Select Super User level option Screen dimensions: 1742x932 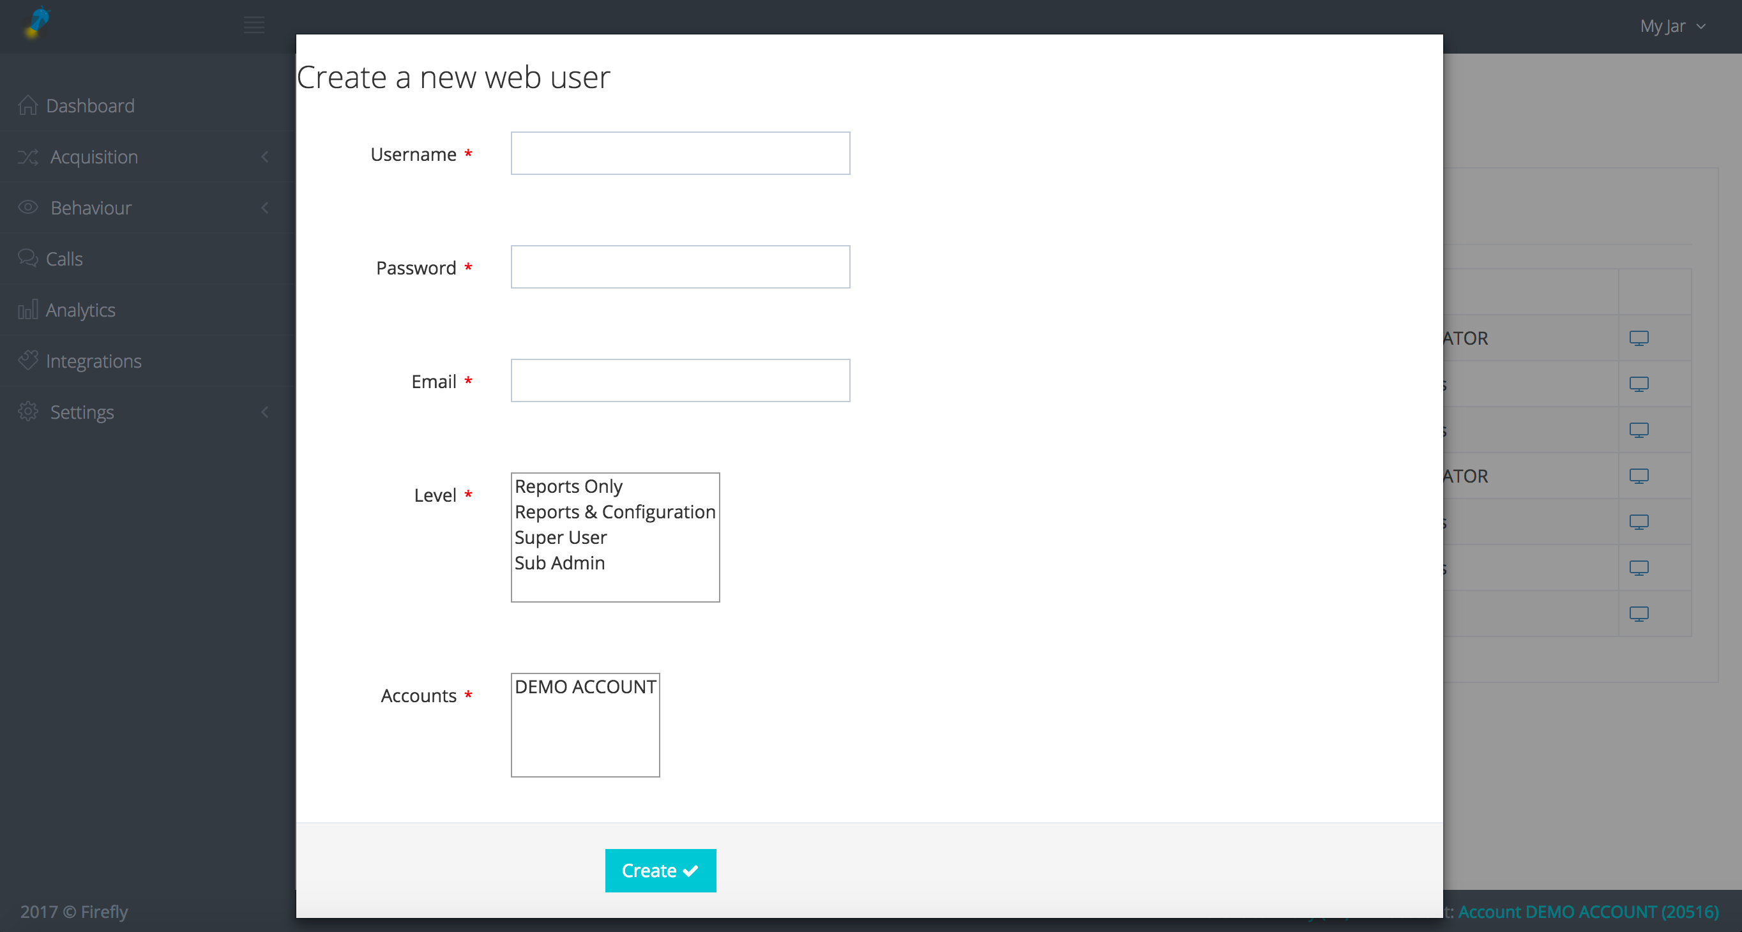[561, 538]
